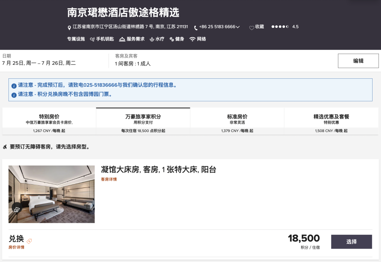This screenshot has height=262, width=381.
Task: Click the spa lotus icon
Action: point(152,39)
